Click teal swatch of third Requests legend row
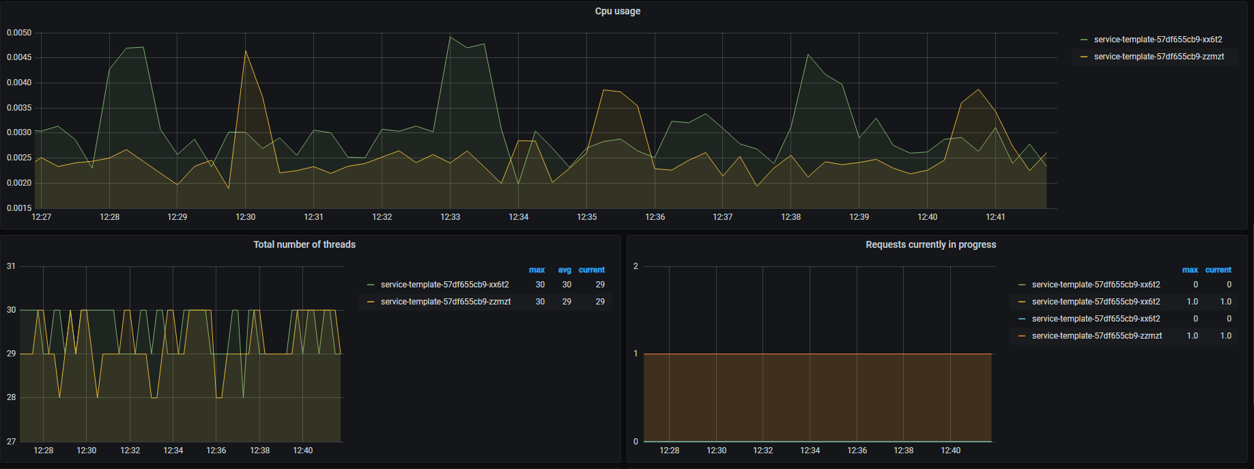The height and width of the screenshot is (469, 1254). pyautogui.click(x=1022, y=319)
